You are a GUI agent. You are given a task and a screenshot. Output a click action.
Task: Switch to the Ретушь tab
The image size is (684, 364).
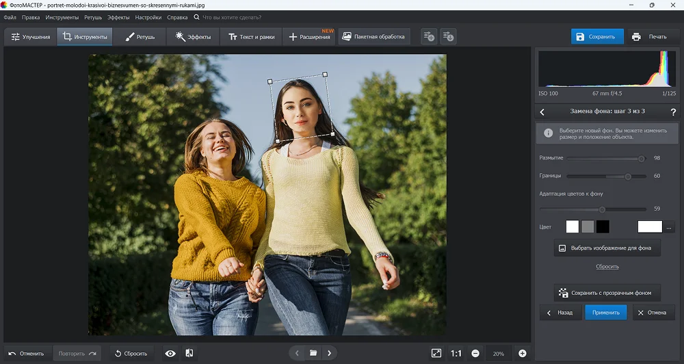click(x=140, y=37)
